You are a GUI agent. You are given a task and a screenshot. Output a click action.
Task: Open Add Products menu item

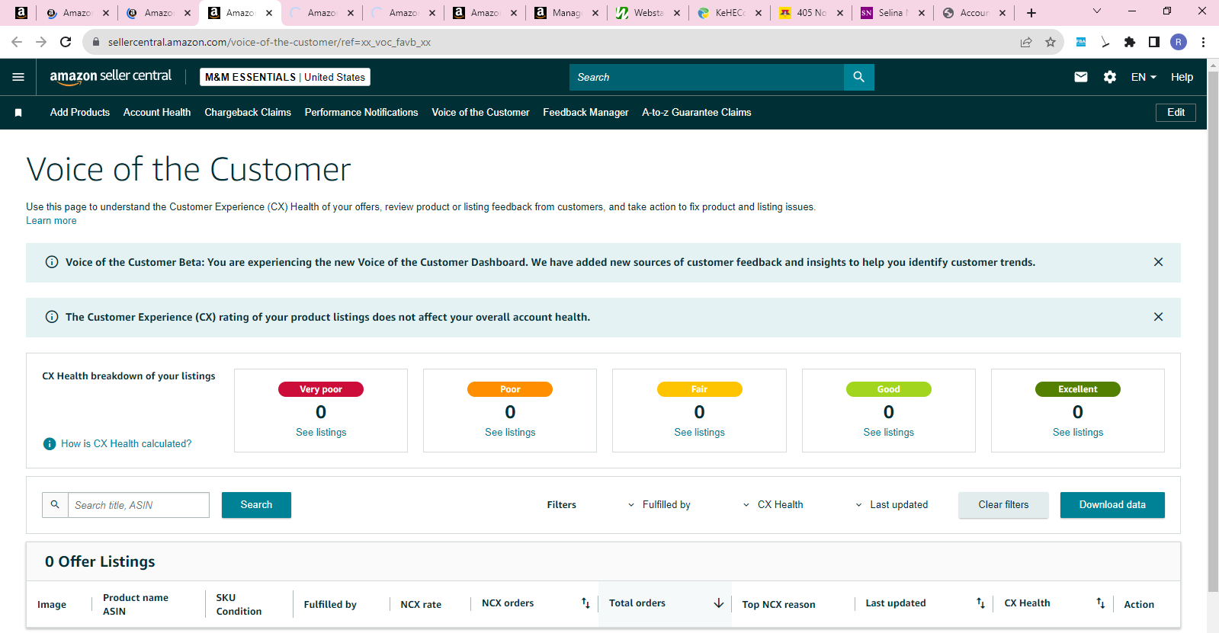[80, 112]
